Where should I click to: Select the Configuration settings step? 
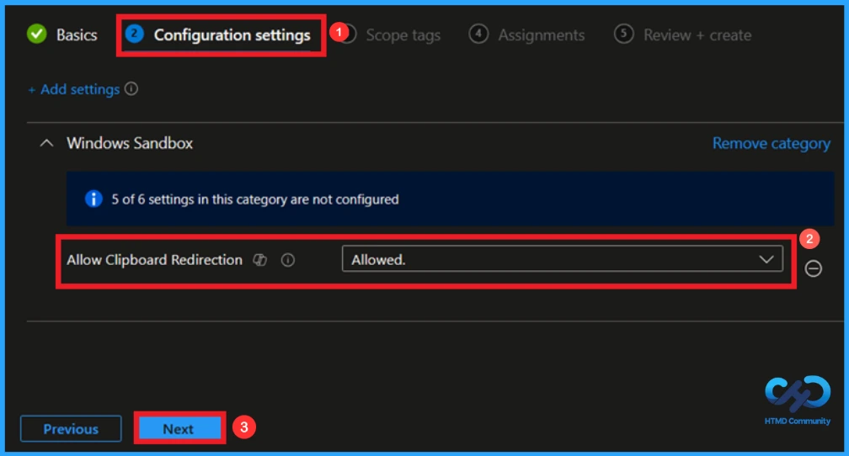coord(218,34)
